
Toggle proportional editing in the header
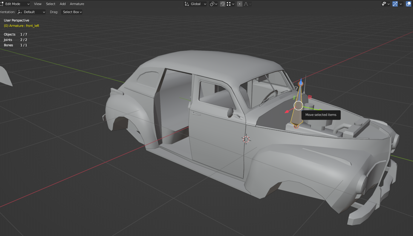point(240,4)
